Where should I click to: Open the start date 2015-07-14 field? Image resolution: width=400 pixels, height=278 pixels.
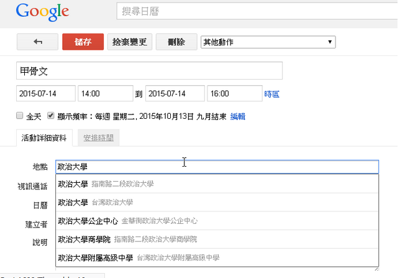(45, 94)
